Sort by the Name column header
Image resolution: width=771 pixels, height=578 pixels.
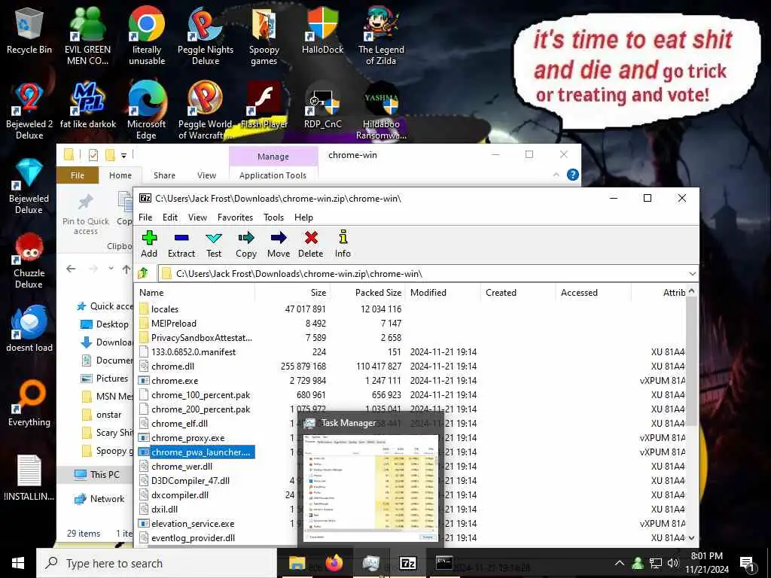(195, 293)
